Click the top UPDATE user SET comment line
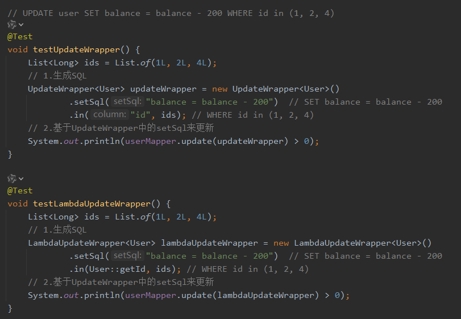 click(171, 13)
